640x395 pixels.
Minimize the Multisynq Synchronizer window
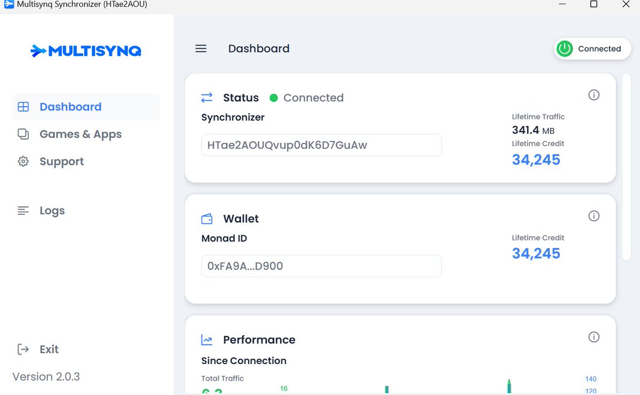[x=562, y=4]
